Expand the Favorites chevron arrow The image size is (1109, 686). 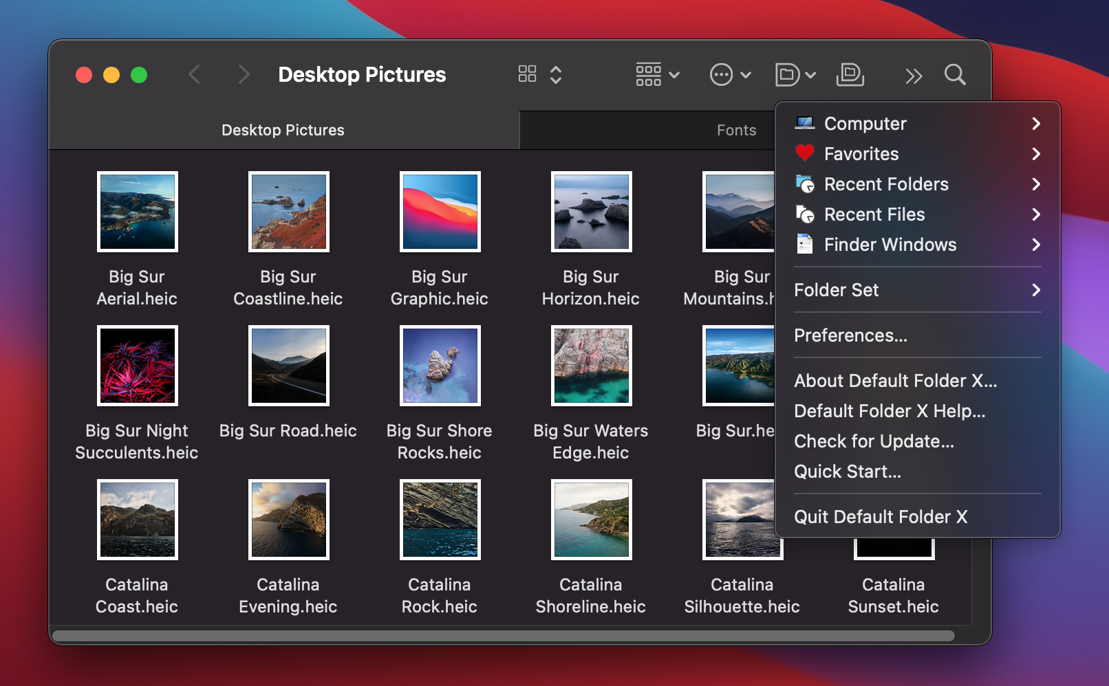1036,154
